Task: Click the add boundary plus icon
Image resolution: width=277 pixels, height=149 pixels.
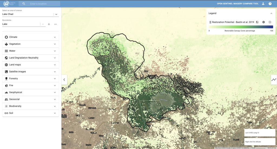Action: click(49, 24)
